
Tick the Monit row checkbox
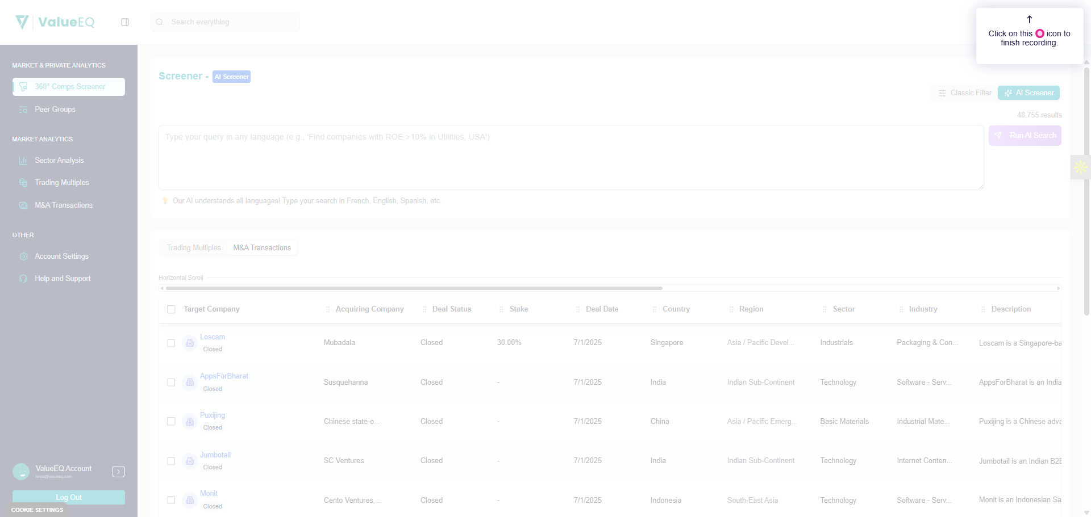[x=171, y=501]
